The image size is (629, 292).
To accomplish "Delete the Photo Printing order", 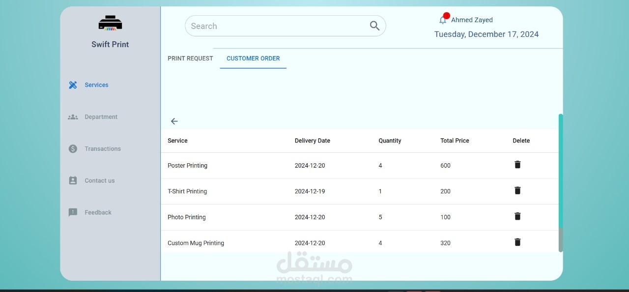I will point(517,216).
